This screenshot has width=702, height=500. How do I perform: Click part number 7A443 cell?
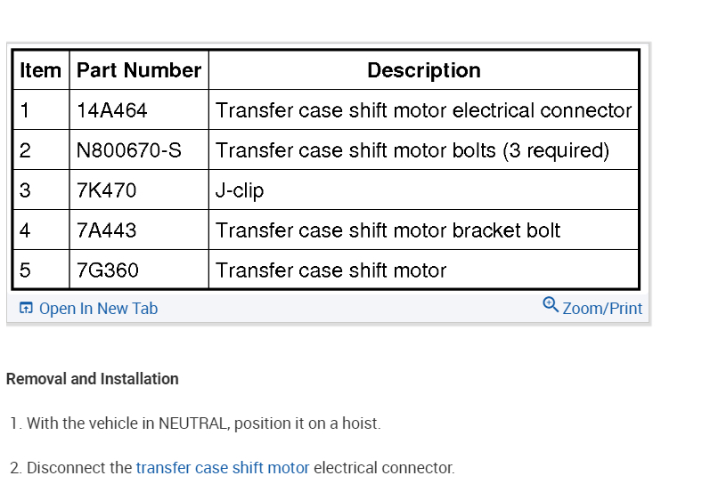pyautogui.click(x=107, y=230)
